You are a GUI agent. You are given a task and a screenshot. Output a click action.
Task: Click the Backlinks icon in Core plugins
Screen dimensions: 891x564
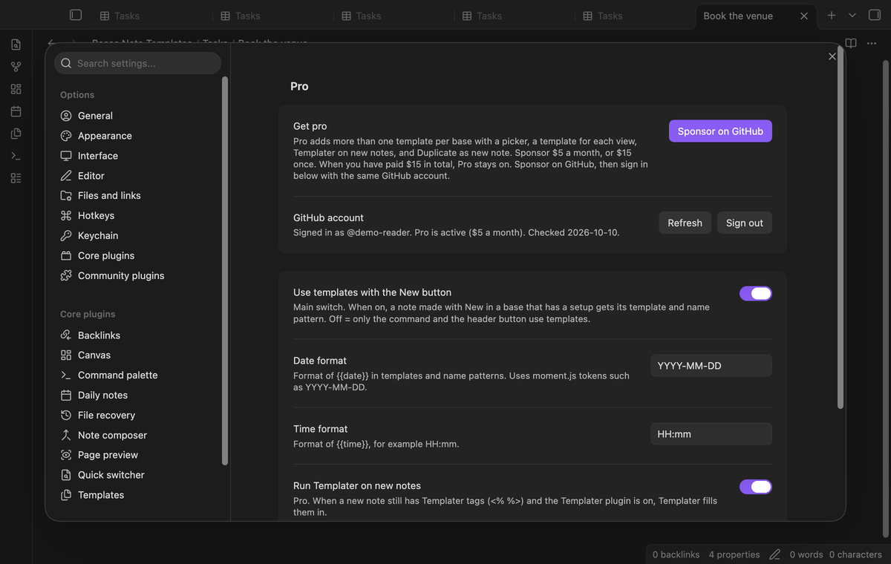point(66,335)
